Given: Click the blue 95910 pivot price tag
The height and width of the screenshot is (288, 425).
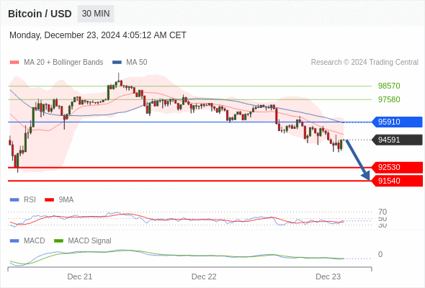Looking at the screenshot, I should tap(397, 122).
